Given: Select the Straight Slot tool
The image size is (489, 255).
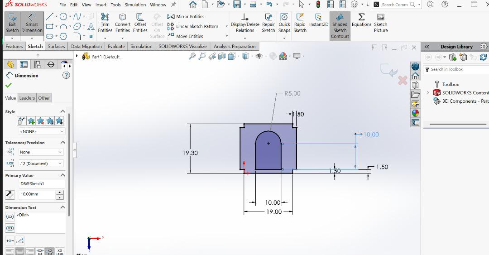Looking at the screenshot, I should pos(49,36).
